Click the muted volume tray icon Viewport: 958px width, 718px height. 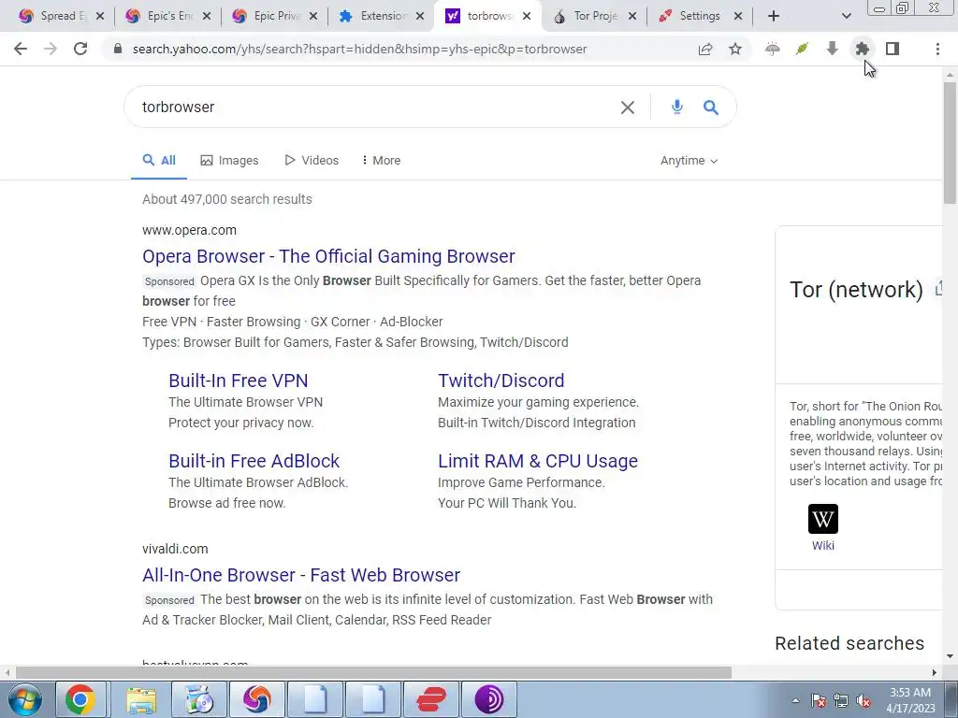864,701
